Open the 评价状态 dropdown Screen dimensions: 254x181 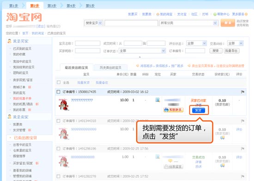pyautogui.click(x=196, y=44)
